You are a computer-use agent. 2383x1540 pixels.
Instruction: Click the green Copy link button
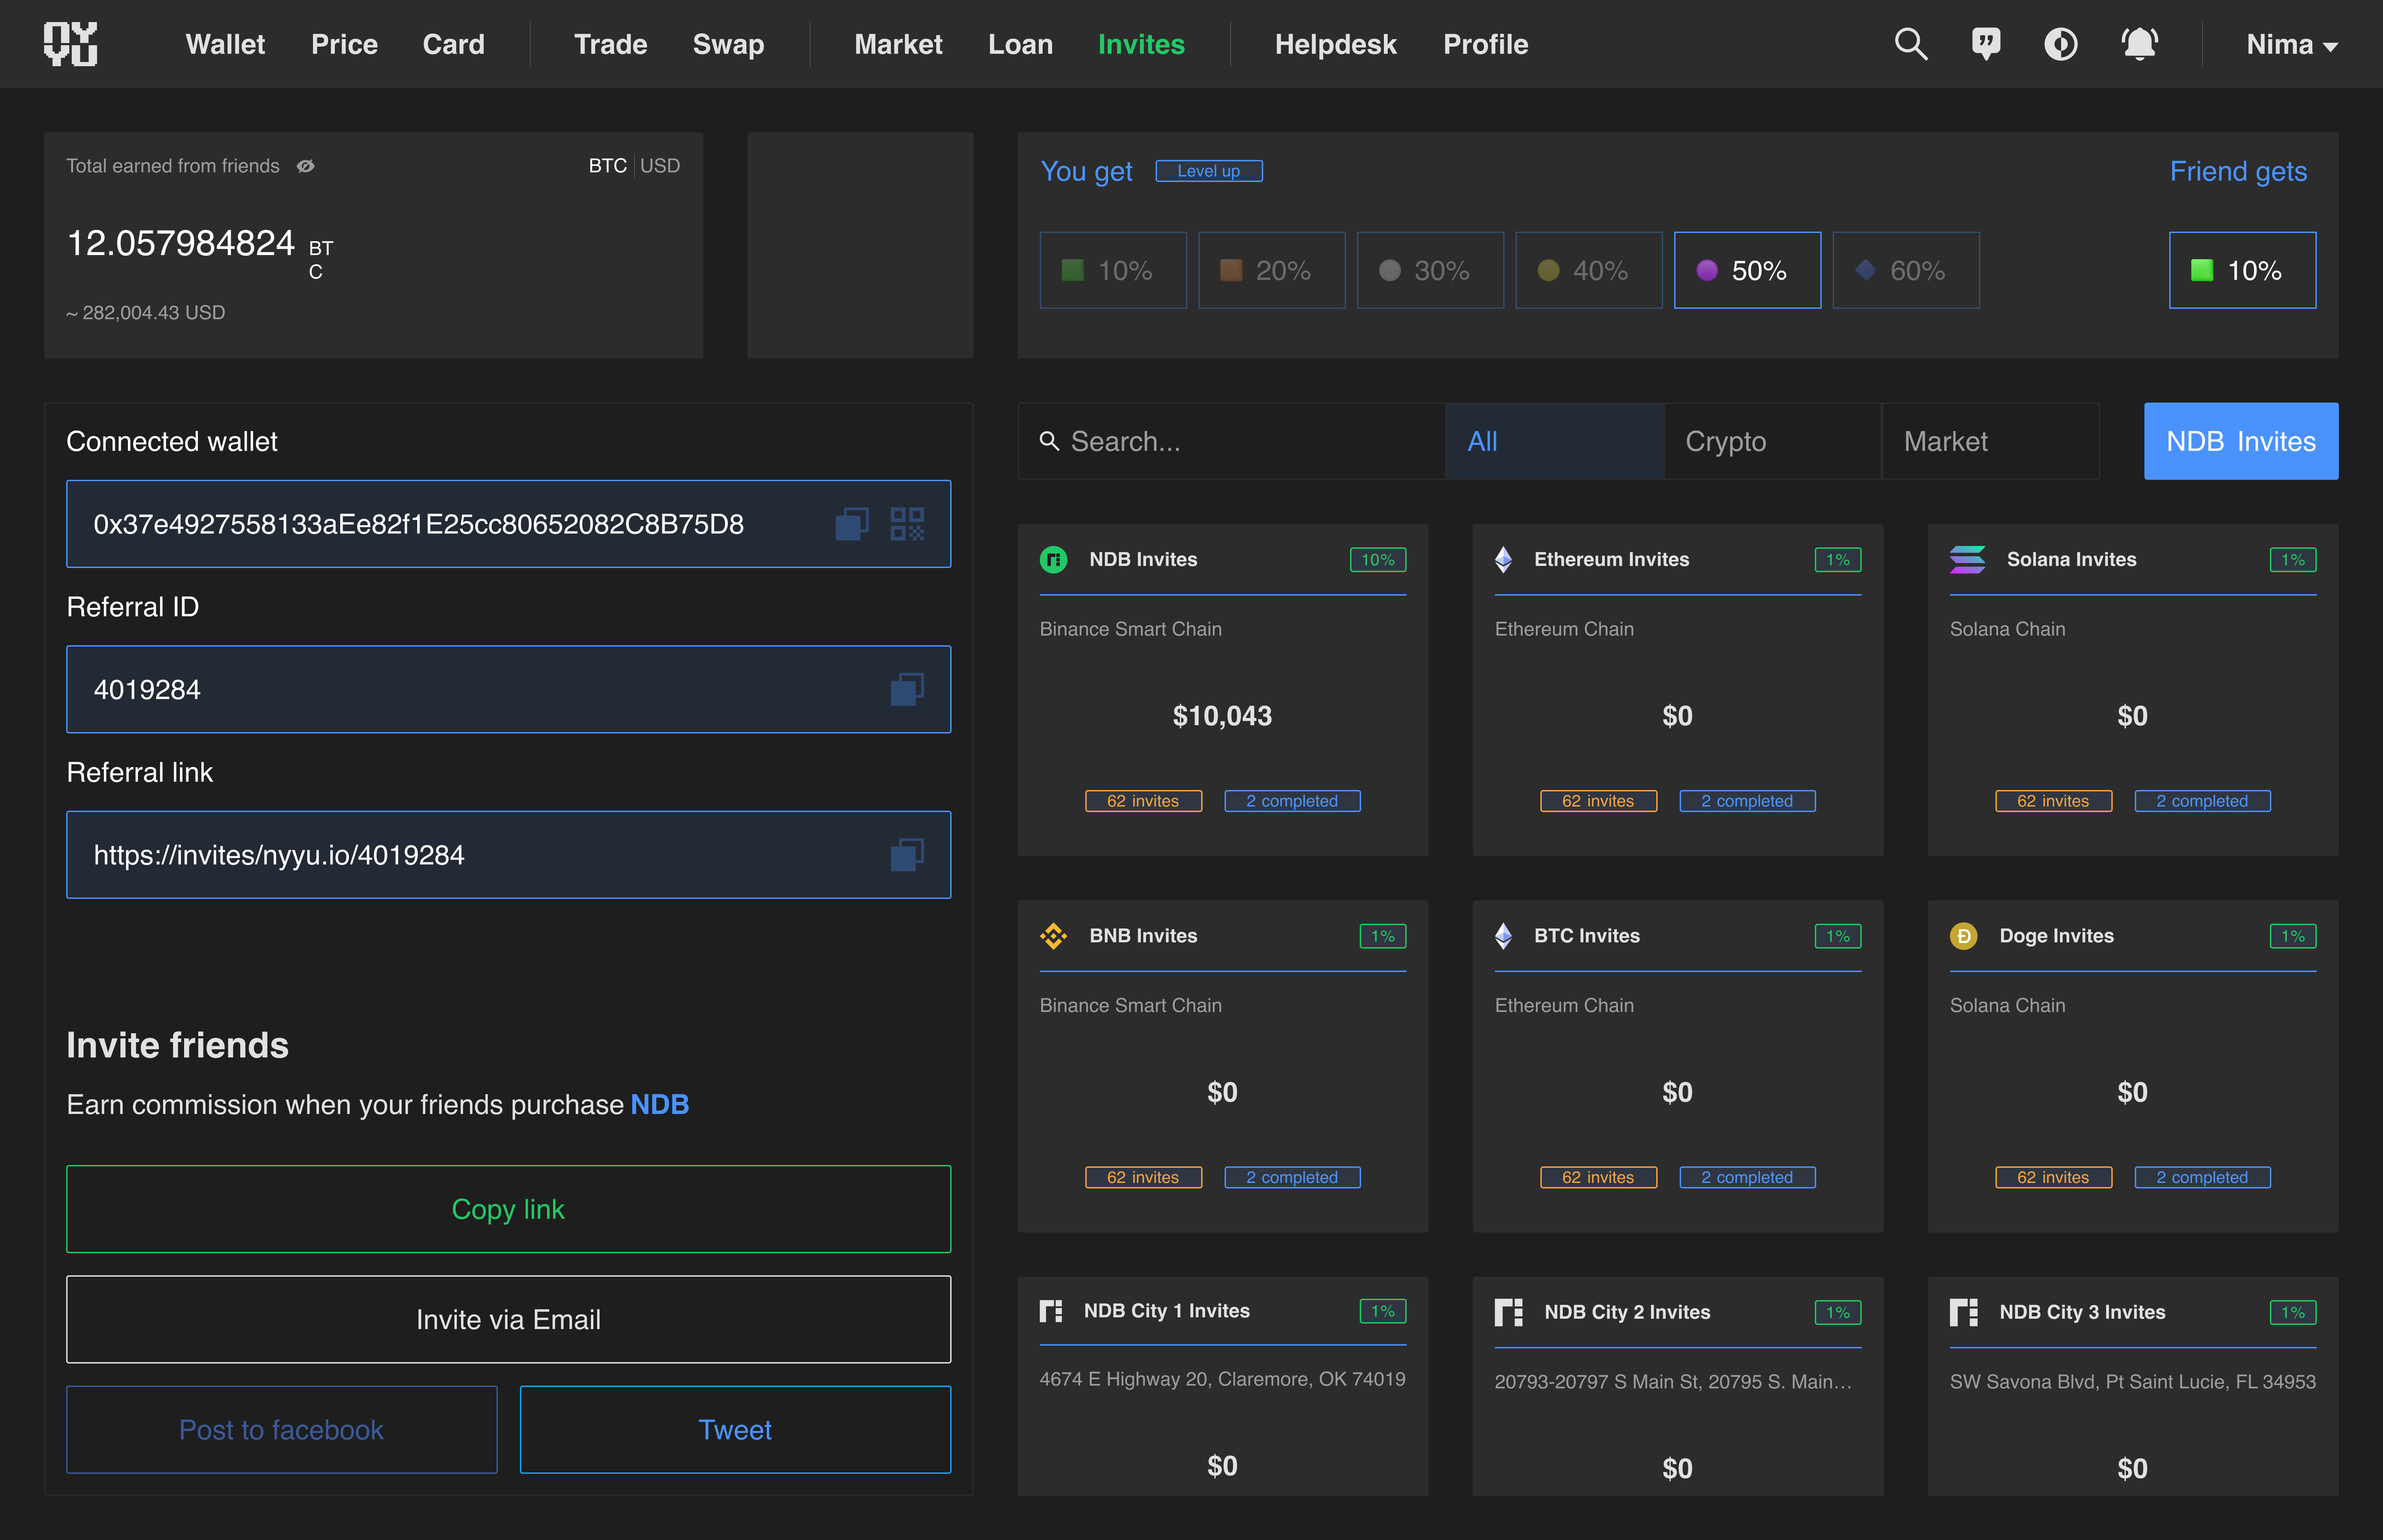point(508,1209)
